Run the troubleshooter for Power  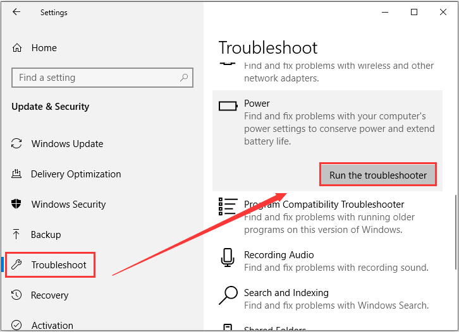(378, 175)
